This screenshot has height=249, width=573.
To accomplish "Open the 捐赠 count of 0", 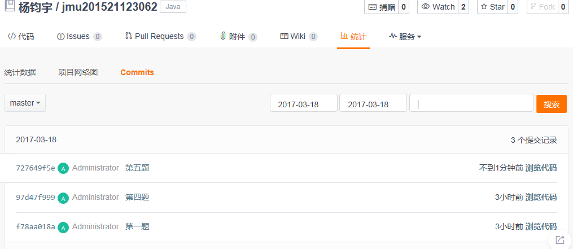I will click(404, 7).
